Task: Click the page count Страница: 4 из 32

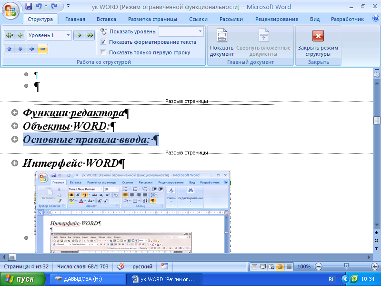Action: point(26,266)
